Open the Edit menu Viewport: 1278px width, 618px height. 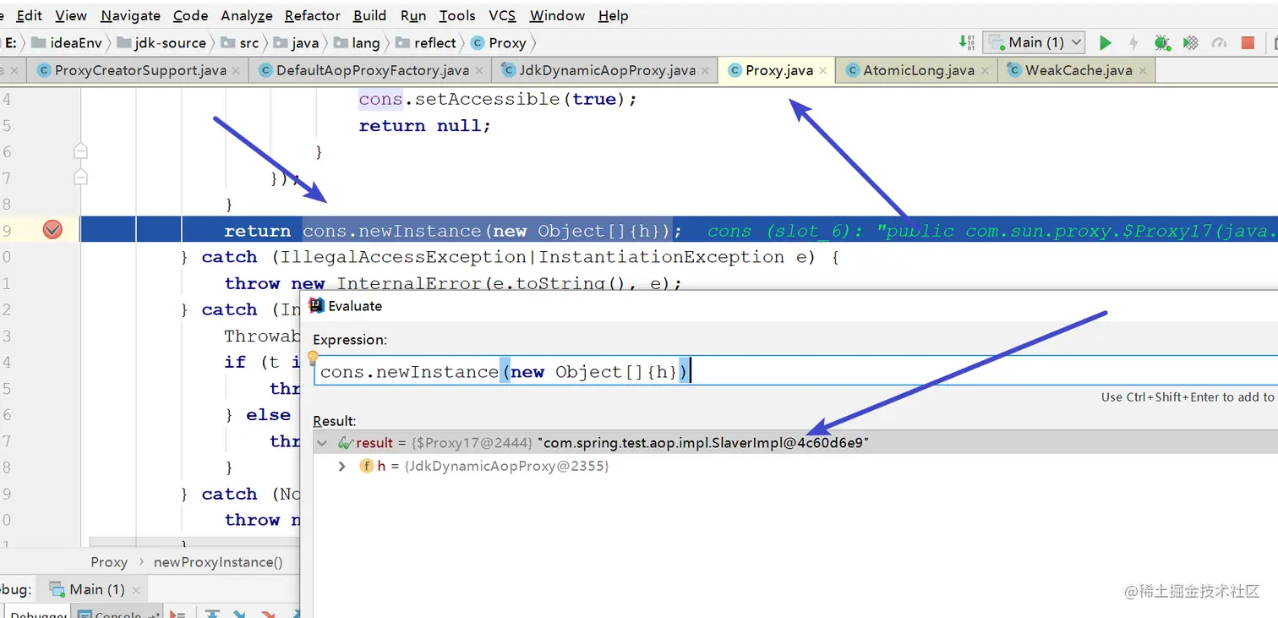tap(29, 15)
